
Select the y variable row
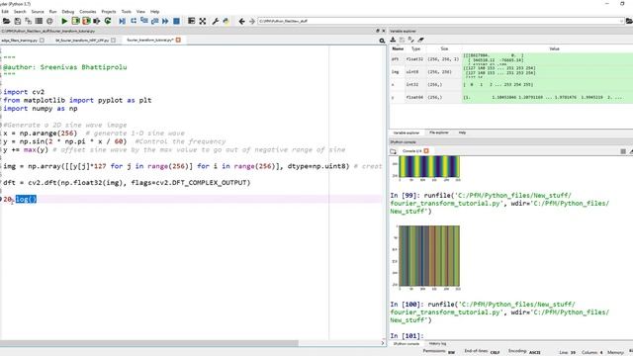[511, 97]
